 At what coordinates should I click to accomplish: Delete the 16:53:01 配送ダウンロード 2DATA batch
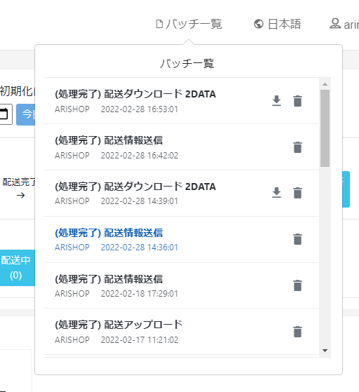[x=297, y=101]
